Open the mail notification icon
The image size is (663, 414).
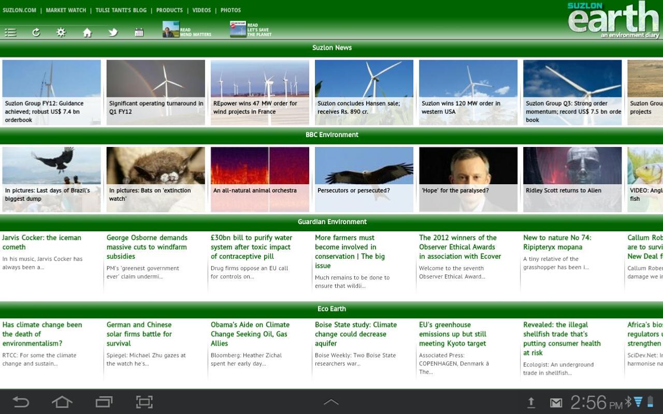coord(556,403)
